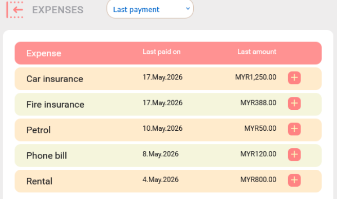Click the 4.May.2026 date for Rental
The image size is (337, 199).
(161, 180)
